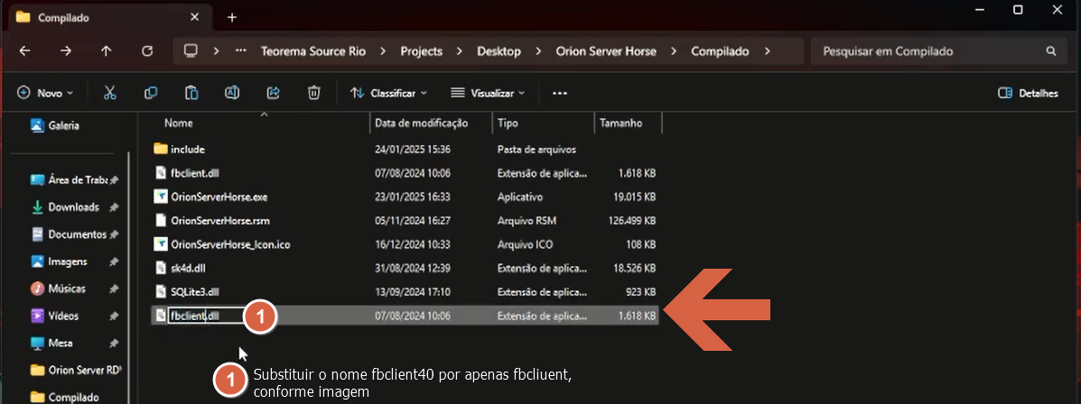Go forward with the right arrow
The height and width of the screenshot is (404, 1081).
pyautogui.click(x=66, y=50)
